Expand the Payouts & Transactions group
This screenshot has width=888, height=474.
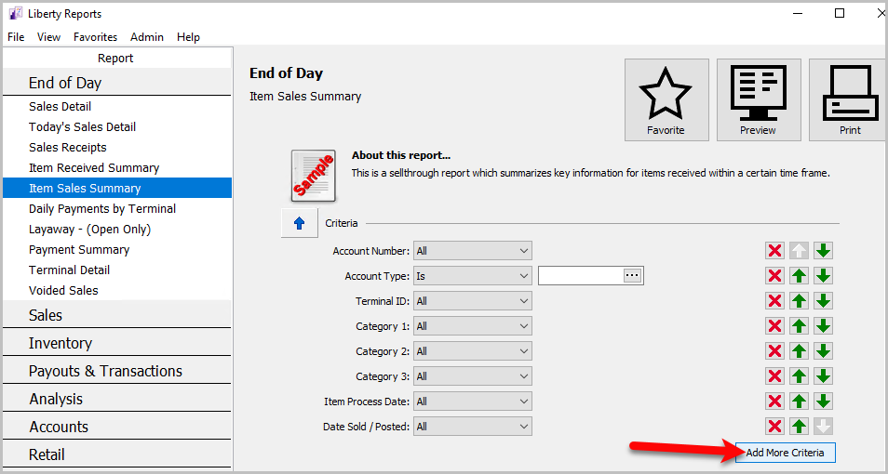pyautogui.click(x=117, y=371)
